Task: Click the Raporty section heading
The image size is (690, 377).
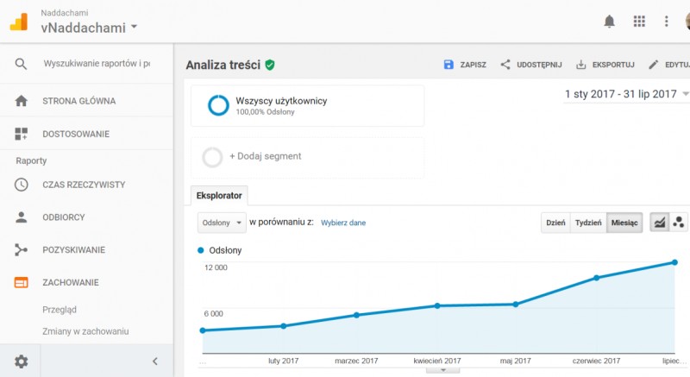Action: click(31, 160)
